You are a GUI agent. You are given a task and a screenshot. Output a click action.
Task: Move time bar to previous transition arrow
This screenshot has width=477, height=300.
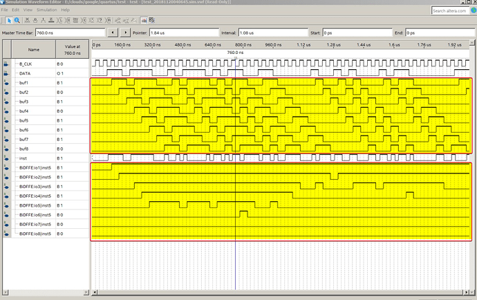pyautogui.click(x=114, y=32)
